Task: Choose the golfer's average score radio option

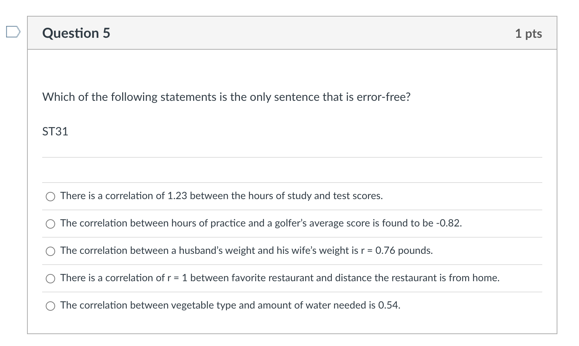Action: coord(50,224)
